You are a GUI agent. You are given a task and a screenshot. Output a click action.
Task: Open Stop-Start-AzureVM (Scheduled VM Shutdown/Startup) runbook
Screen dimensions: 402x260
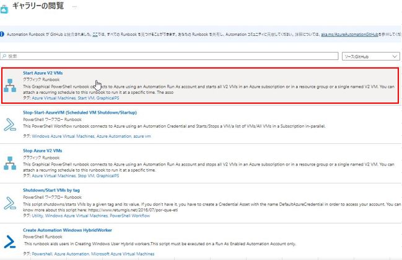(x=80, y=112)
